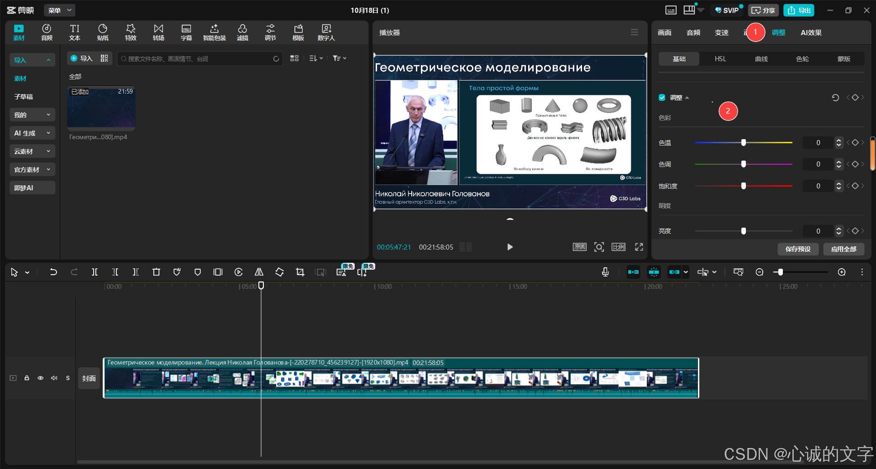Click the microphone record voiceover icon
This screenshot has width=876, height=469.
click(x=605, y=272)
